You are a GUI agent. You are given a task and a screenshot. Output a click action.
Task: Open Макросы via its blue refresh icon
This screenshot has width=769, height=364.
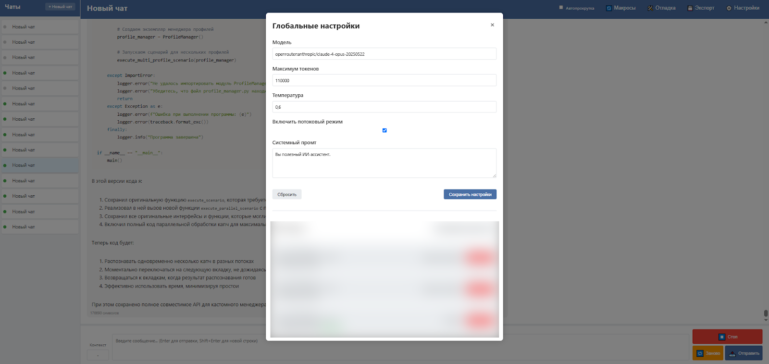click(x=609, y=8)
